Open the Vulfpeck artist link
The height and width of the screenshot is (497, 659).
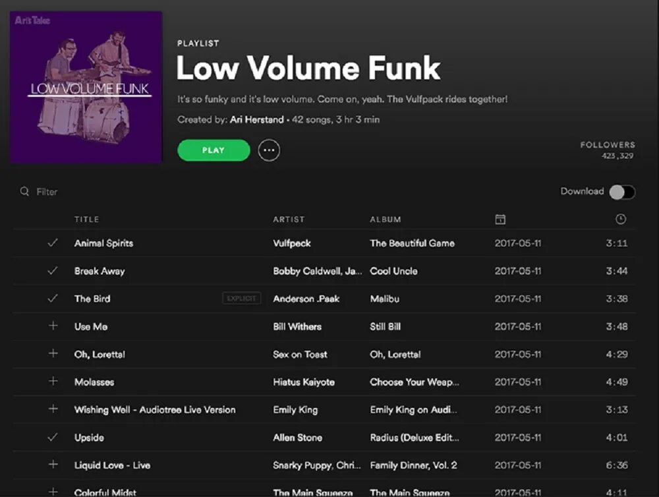pyautogui.click(x=292, y=243)
